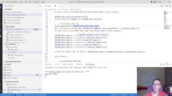Switch to DEBUG CONSOLE panel tab

68,65
